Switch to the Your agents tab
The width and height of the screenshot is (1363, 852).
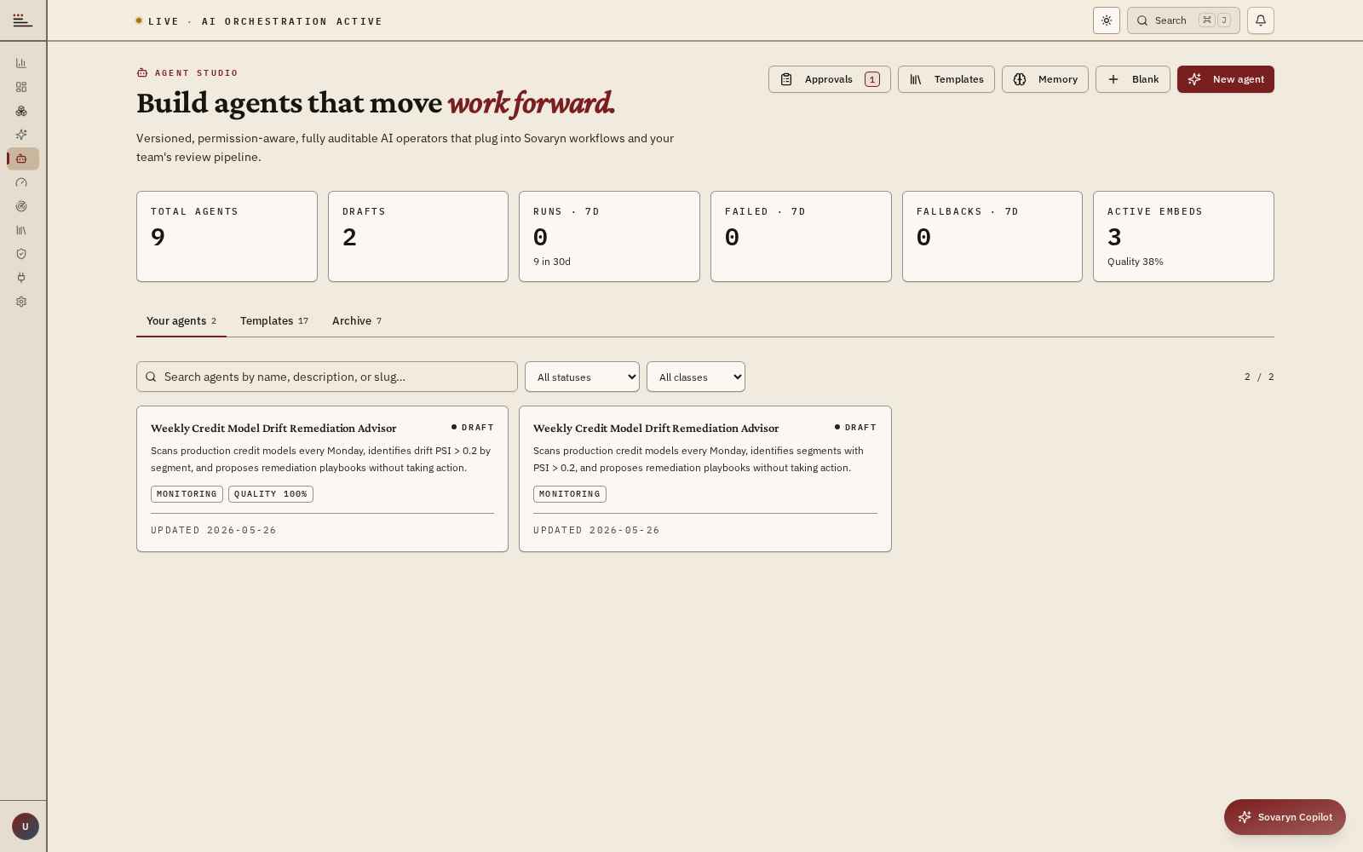coord(181,321)
